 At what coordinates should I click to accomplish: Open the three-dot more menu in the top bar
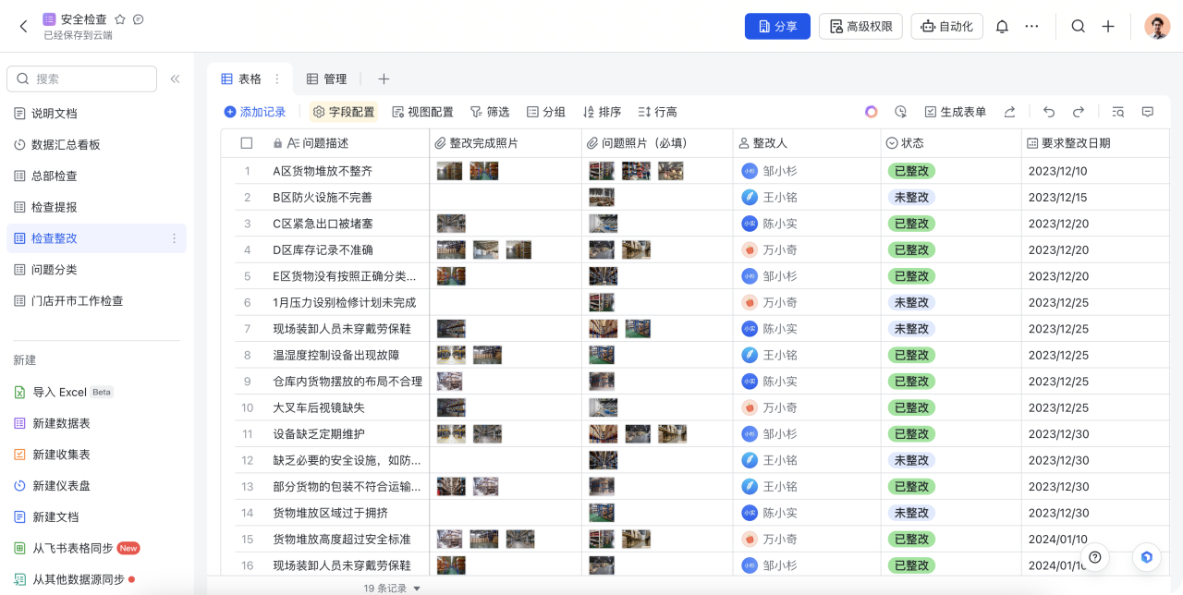click(x=1032, y=26)
